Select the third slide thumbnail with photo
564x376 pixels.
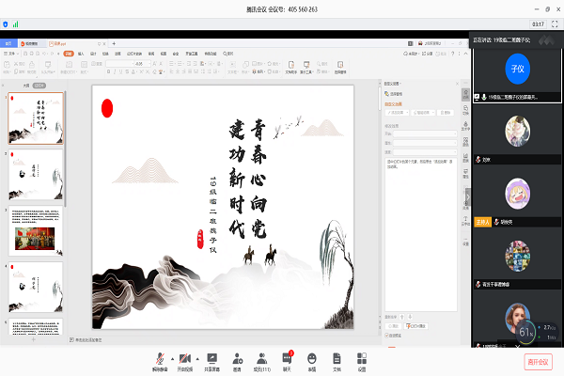pos(37,230)
